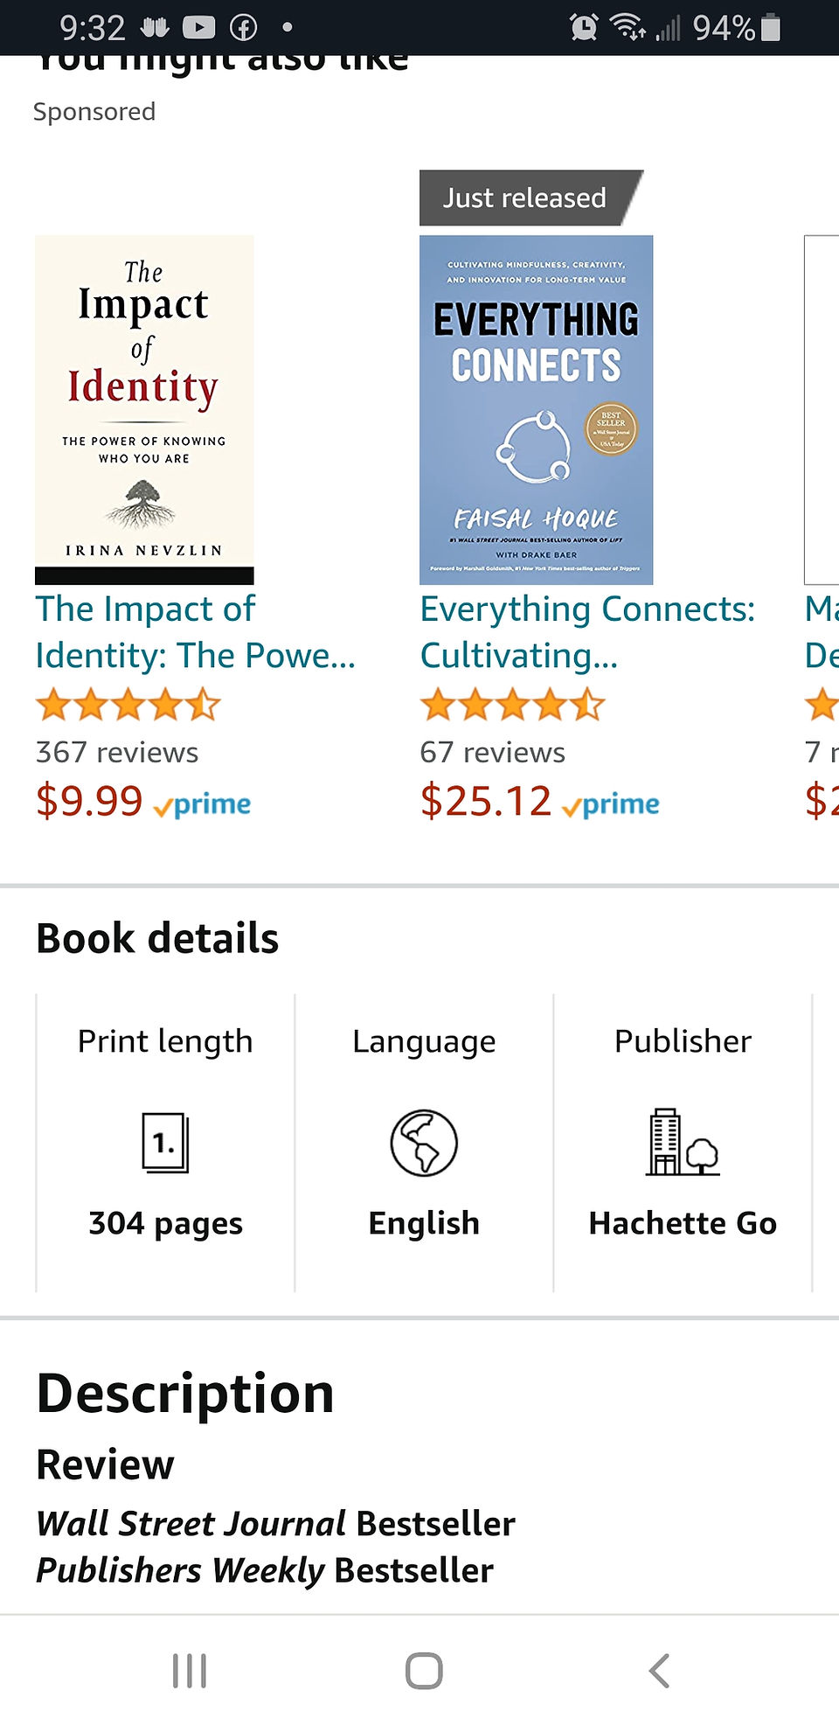Open The Impact of Identity title link
This screenshot has height=1725, width=839.
coord(195,632)
